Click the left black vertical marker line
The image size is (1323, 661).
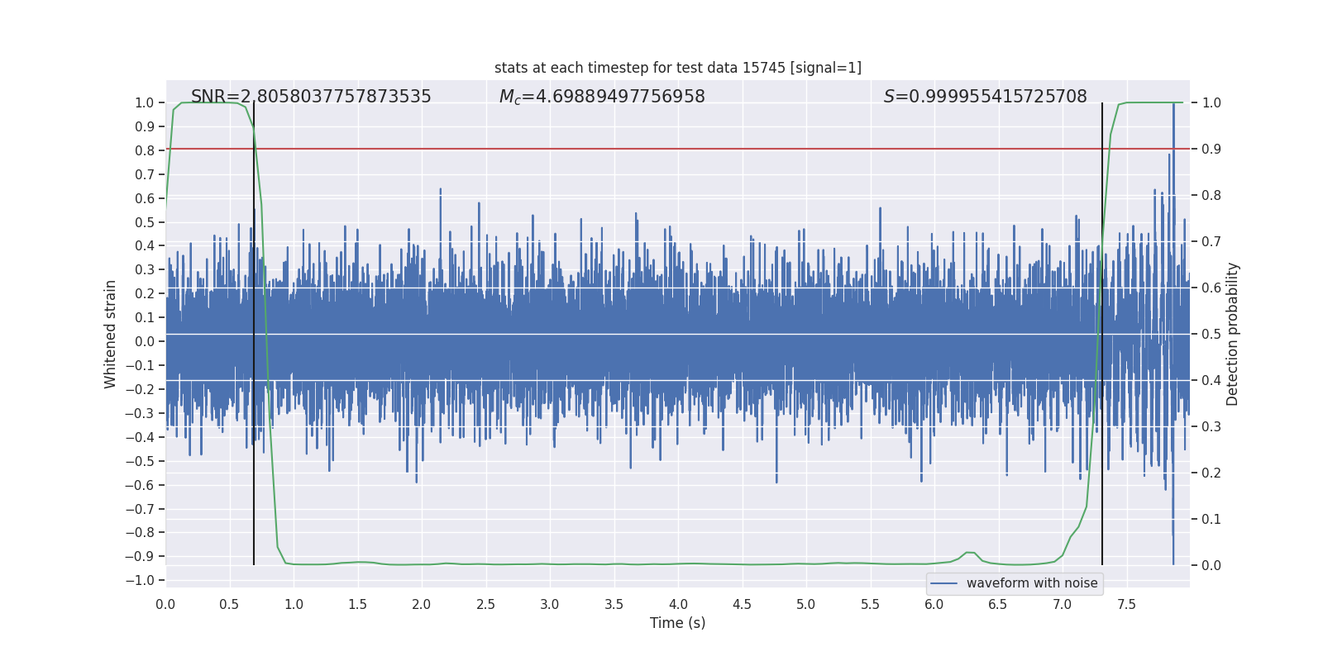254,334
